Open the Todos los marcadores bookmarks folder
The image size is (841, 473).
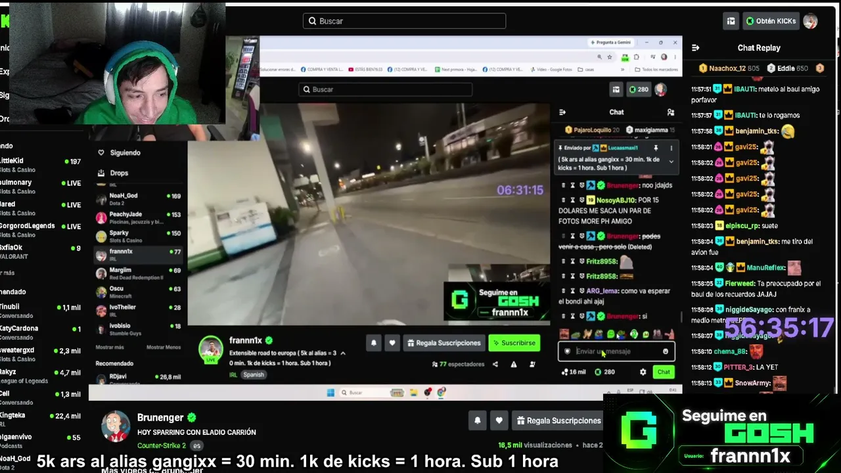[x=656, y=70]
